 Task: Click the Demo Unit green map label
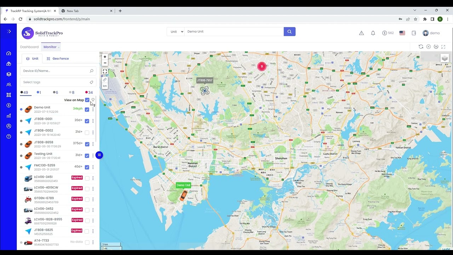tap(183, 185)
